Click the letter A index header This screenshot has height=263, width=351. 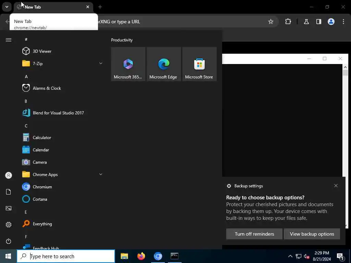[x=26, y=76]
